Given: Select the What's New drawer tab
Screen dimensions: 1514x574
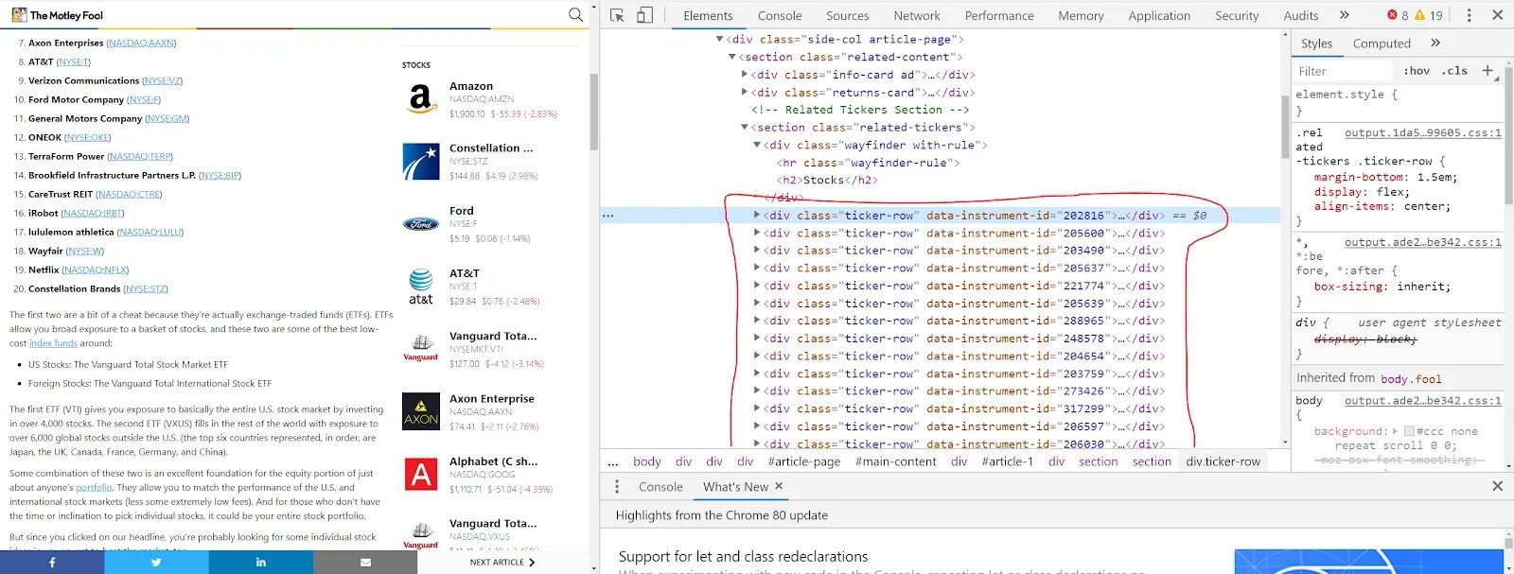Looking at the screenshot, I should [x=735, y=486].
